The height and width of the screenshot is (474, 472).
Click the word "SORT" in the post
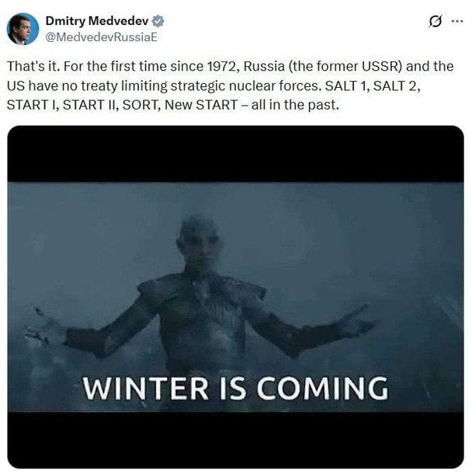pos(140,105)
